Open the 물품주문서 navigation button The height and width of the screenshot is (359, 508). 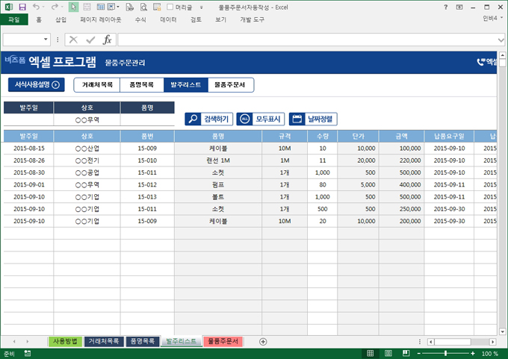pos(230,85)
